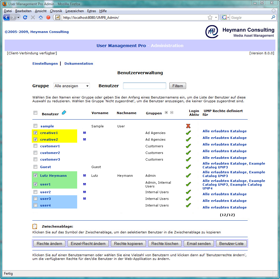Click green login checkmark for Lutz Heymann

(188, 176)
